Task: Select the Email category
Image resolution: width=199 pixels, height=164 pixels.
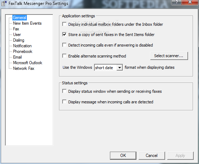Action: 17,57
